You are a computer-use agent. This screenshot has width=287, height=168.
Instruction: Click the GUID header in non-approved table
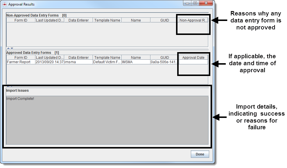tap(164, 20)
